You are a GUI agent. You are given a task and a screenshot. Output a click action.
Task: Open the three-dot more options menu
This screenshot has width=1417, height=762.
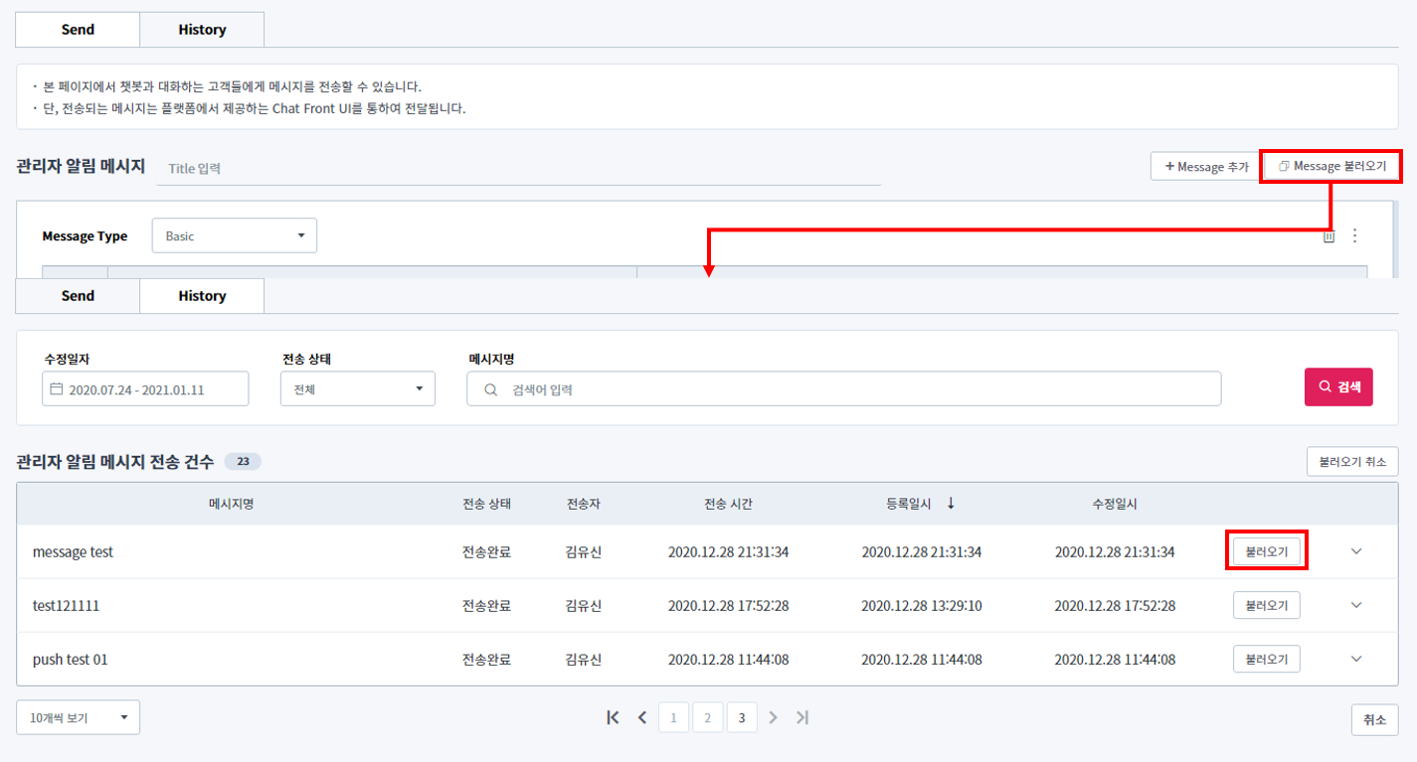tap(1354, 236)
